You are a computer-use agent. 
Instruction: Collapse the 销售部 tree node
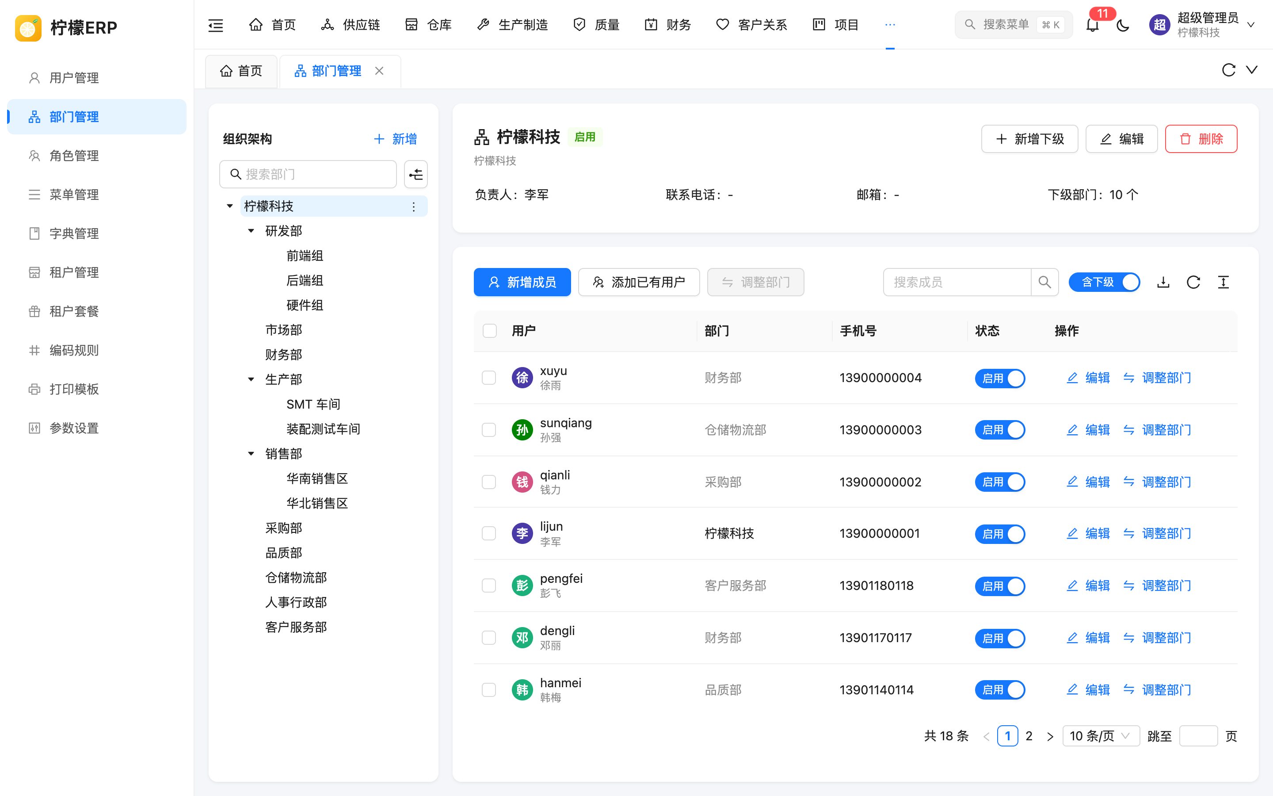point(251,454)
